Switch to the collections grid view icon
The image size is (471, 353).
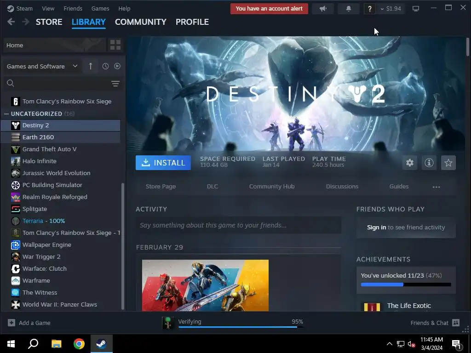115,45
